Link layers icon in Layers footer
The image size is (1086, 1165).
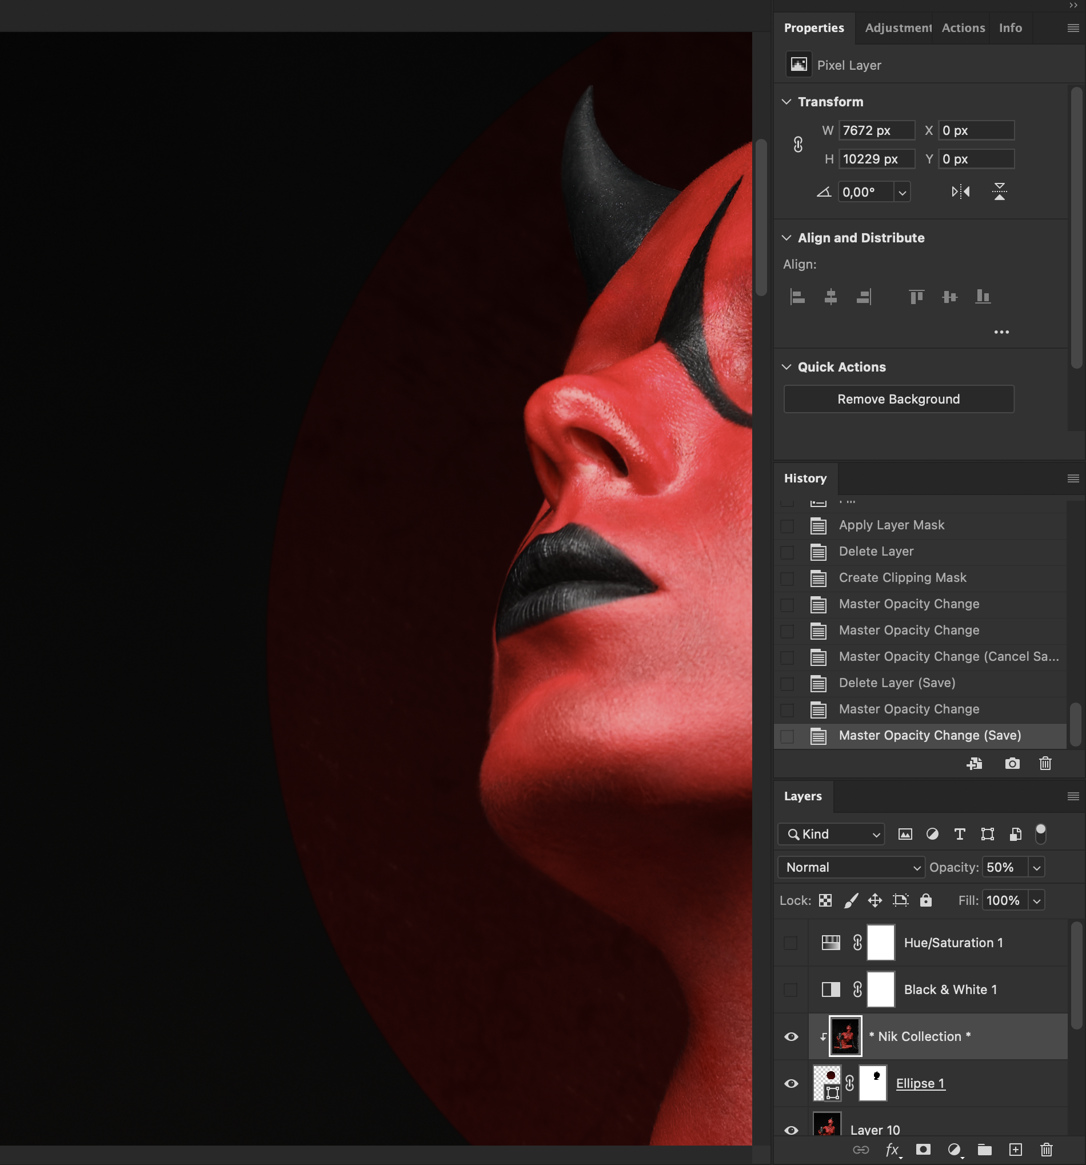(861, 1150)
